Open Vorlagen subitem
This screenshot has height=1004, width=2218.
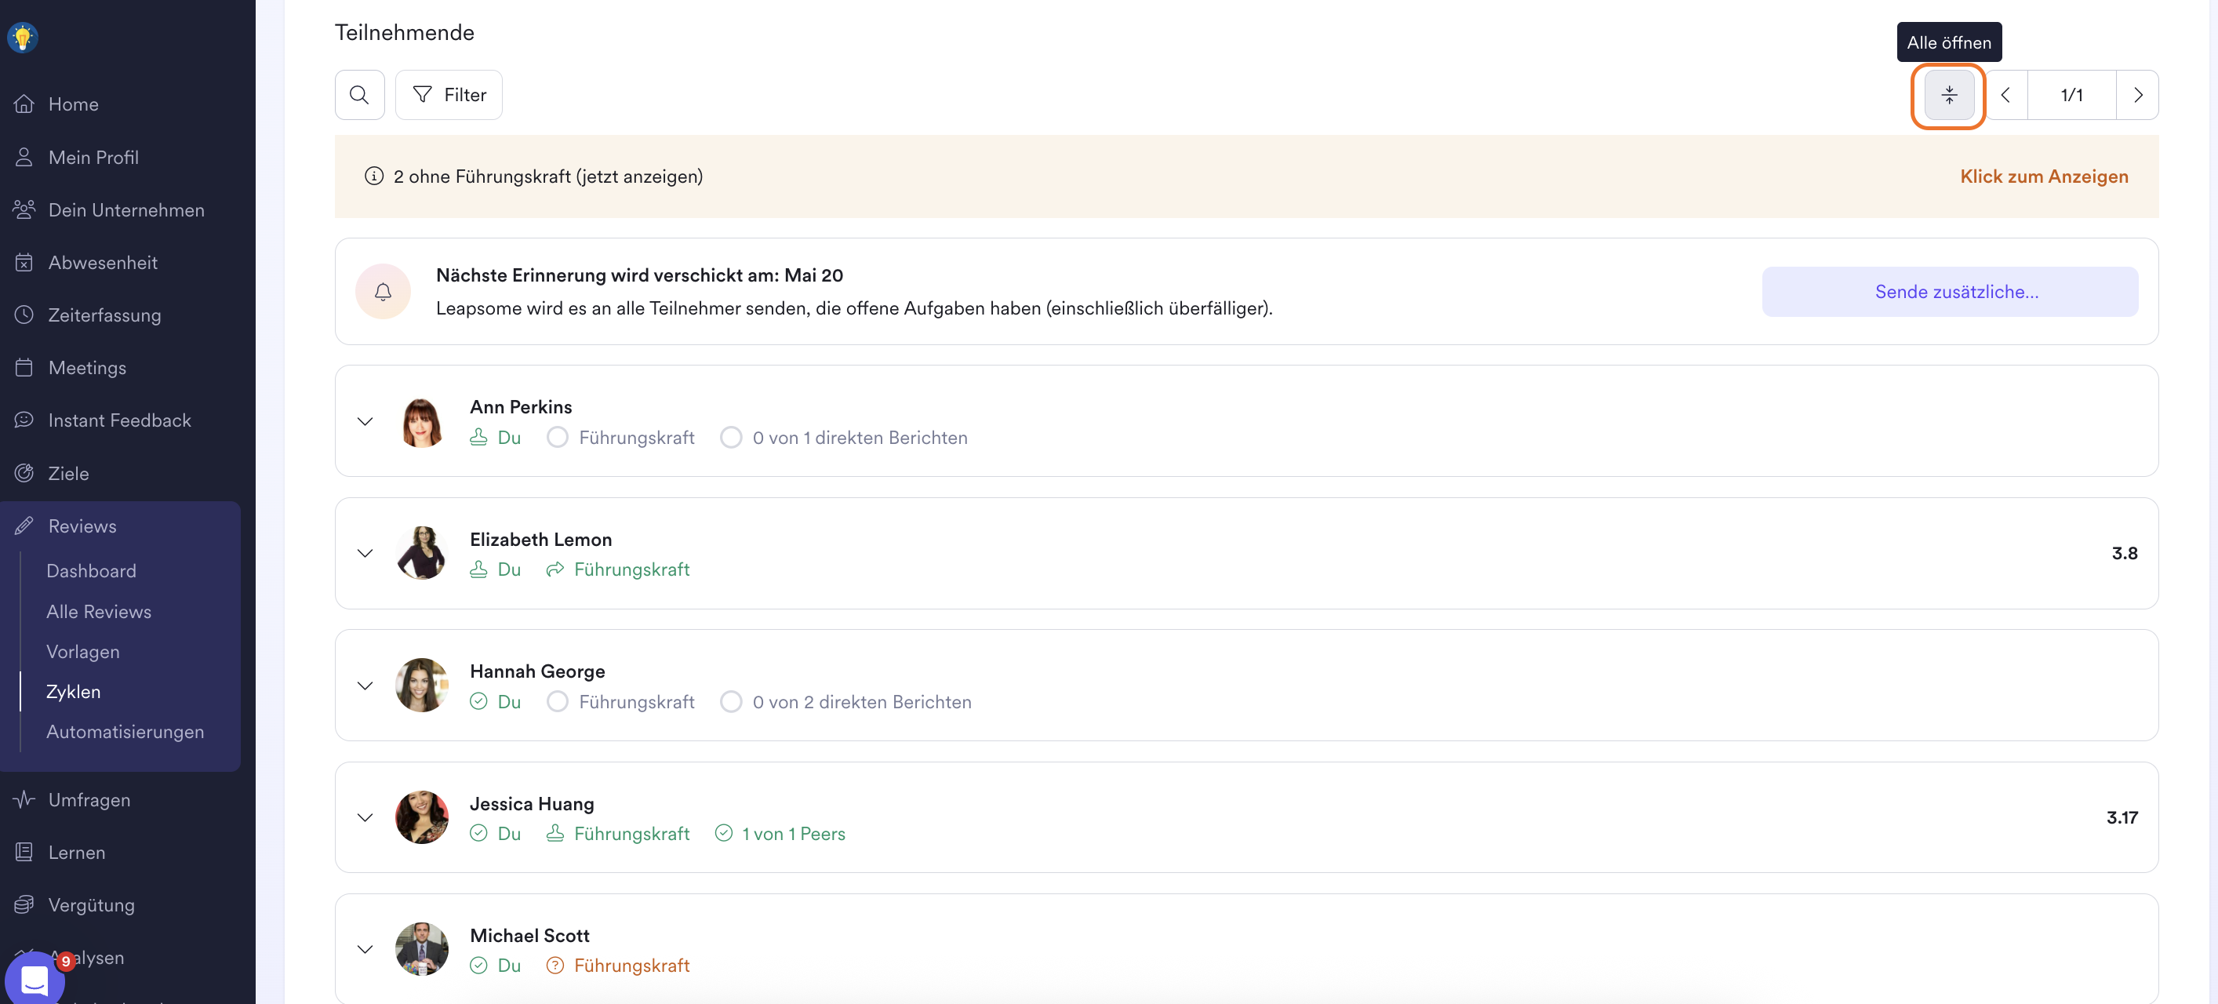[x=82, y=652]
